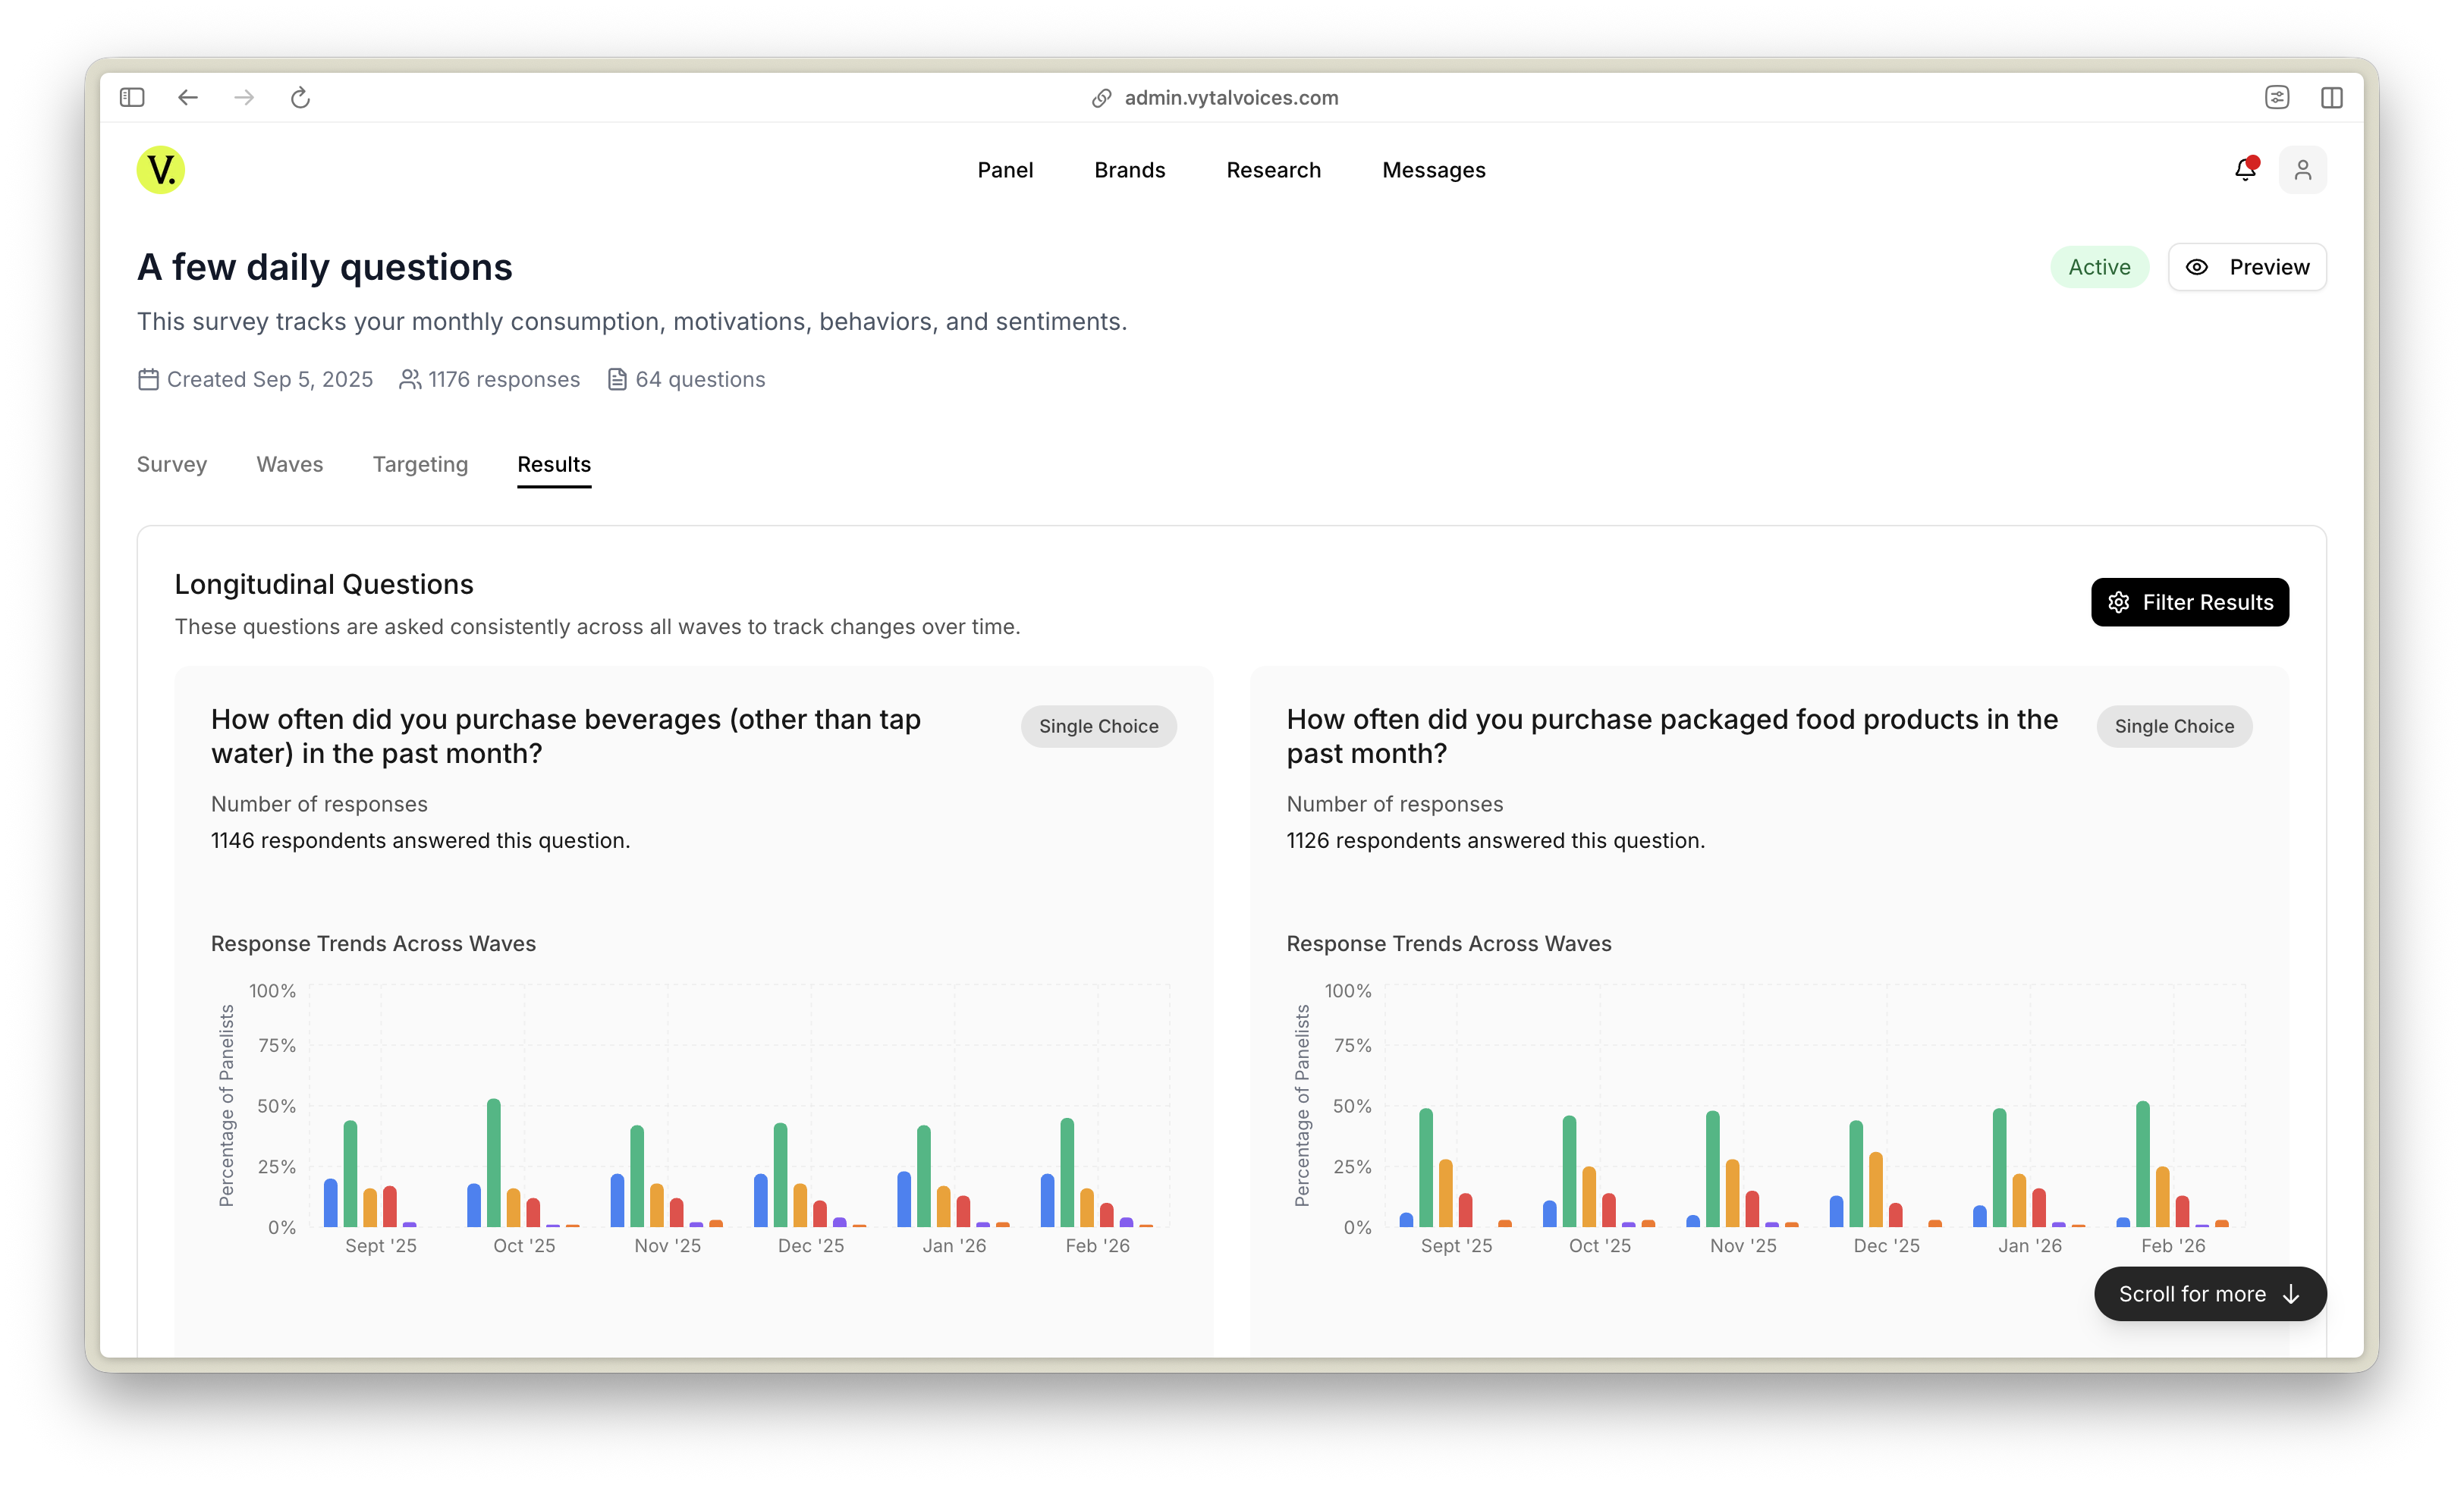The height and width of the screenshot is (1485, 2464).
Task: Open the Research menu
Action: [1273, 170]
